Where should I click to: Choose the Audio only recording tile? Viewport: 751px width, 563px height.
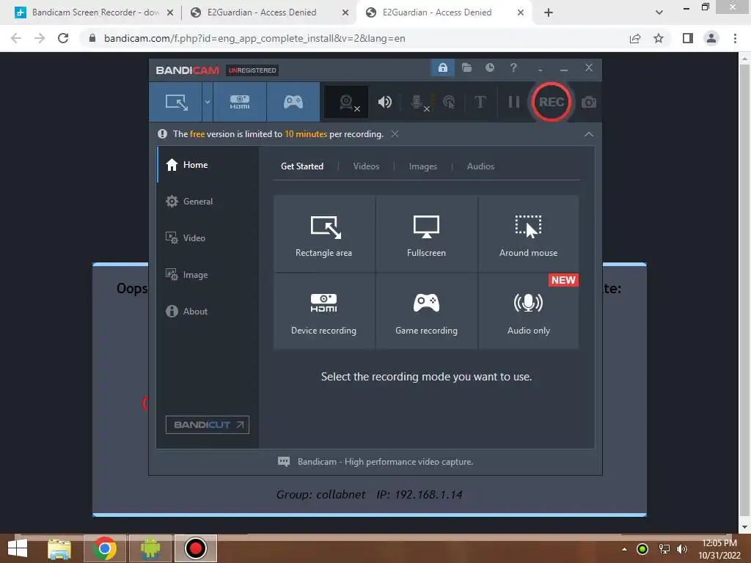point(528,311)
